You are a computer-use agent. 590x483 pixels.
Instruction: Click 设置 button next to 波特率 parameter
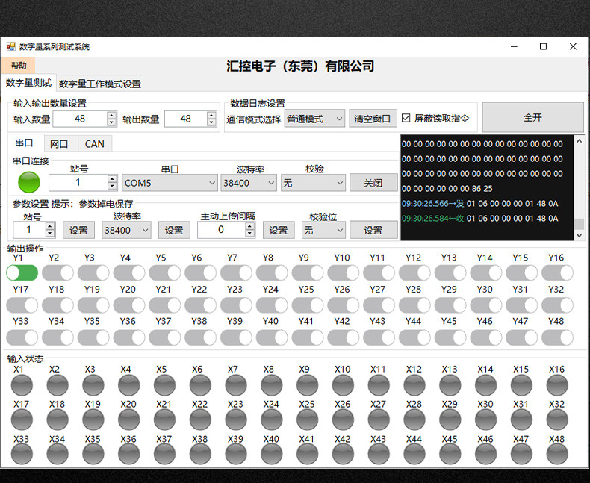click(x=174, y=230)
